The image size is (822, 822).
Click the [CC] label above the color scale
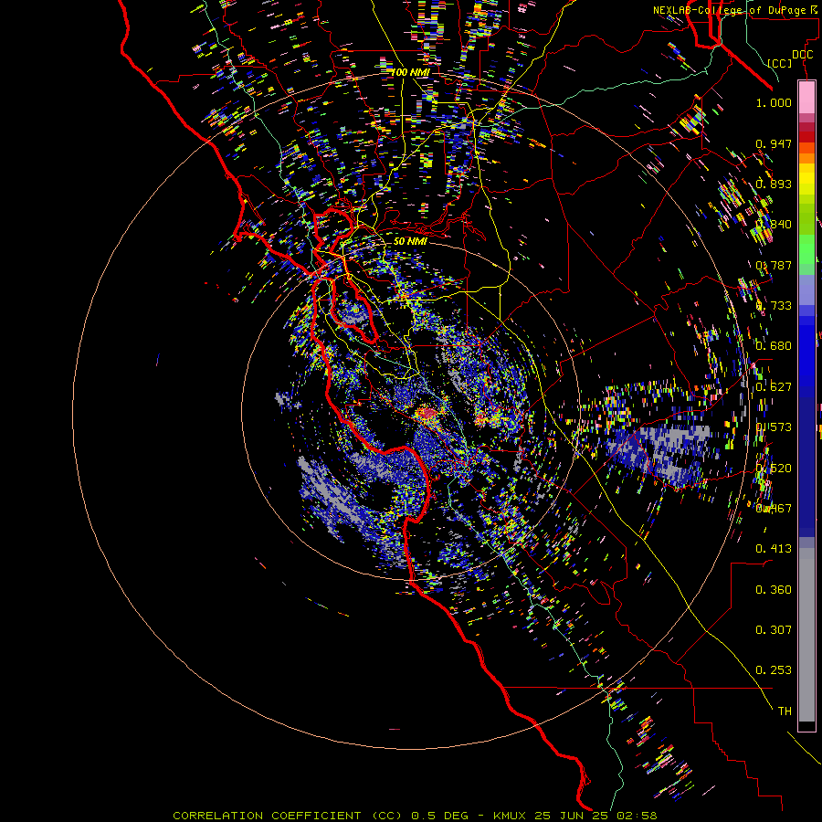pos(780,63)
